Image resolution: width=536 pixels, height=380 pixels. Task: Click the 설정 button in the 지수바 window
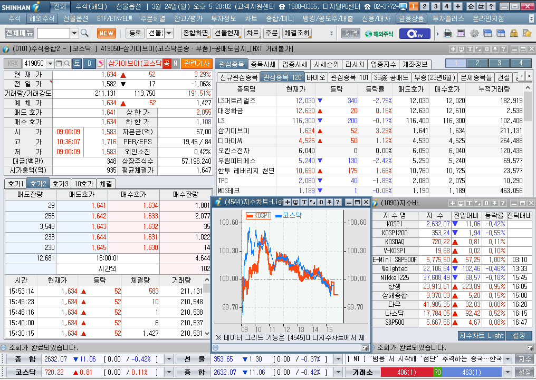coord(519,336)
